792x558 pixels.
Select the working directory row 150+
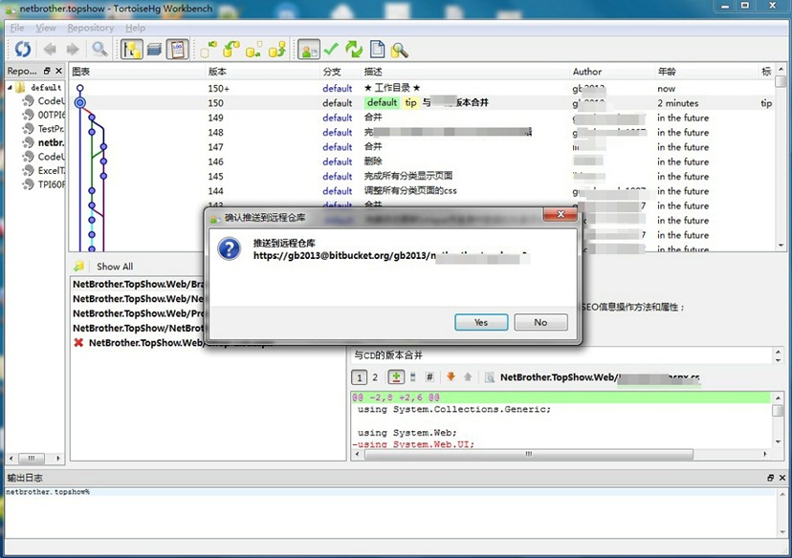point(422,88)
